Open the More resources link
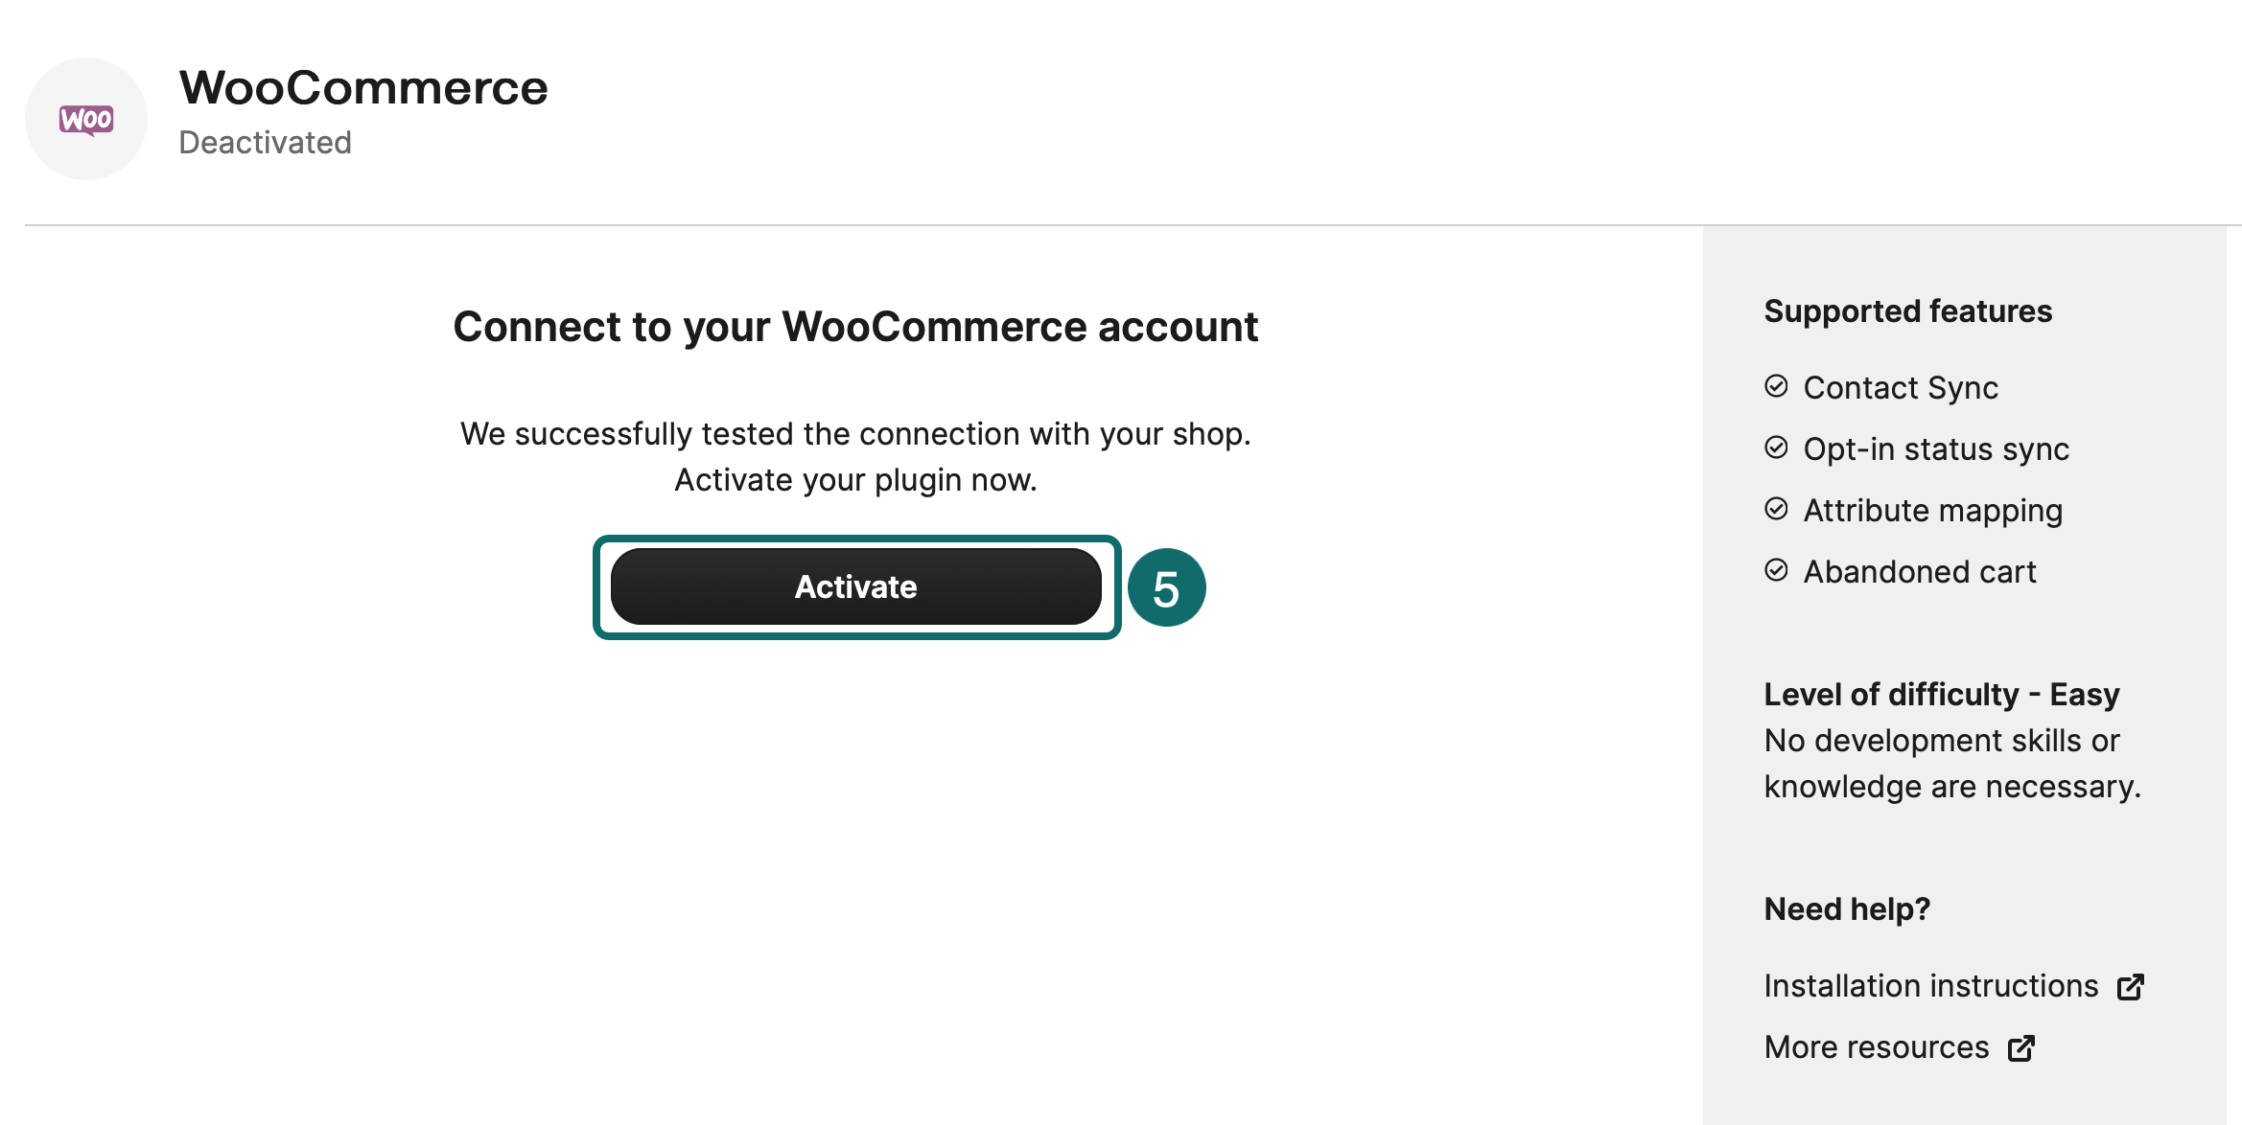Viewport: 2242px width, 1125px height. 1877,1047
